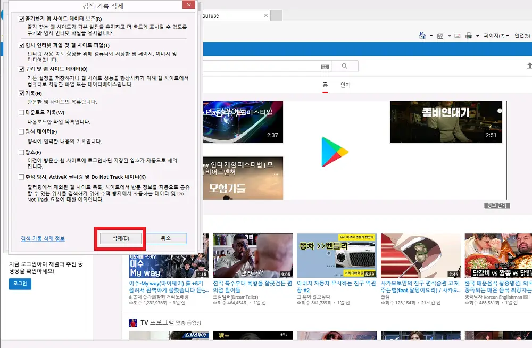Screen dimensions: 532x348
Task: Enable the 양식 데이터(F) checkbox
Action: coord(21,132)
